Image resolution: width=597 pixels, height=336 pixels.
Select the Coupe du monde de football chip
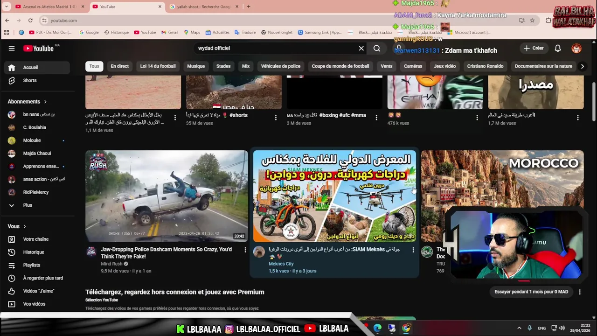pyautogui.click(x=340, y=66)
